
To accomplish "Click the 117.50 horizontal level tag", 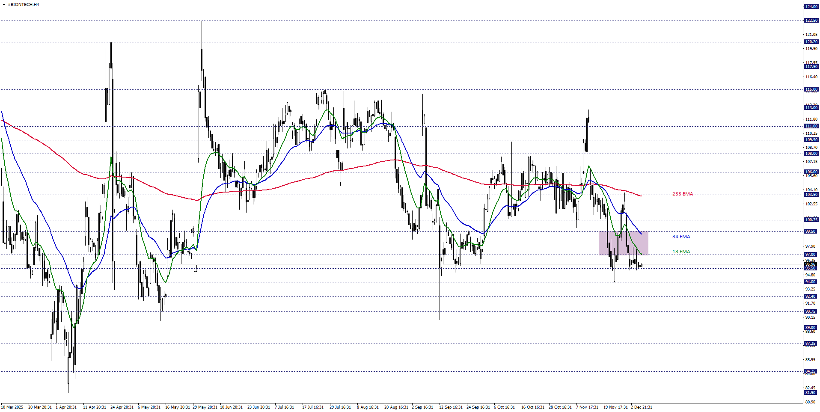I will tap(811, 67).
